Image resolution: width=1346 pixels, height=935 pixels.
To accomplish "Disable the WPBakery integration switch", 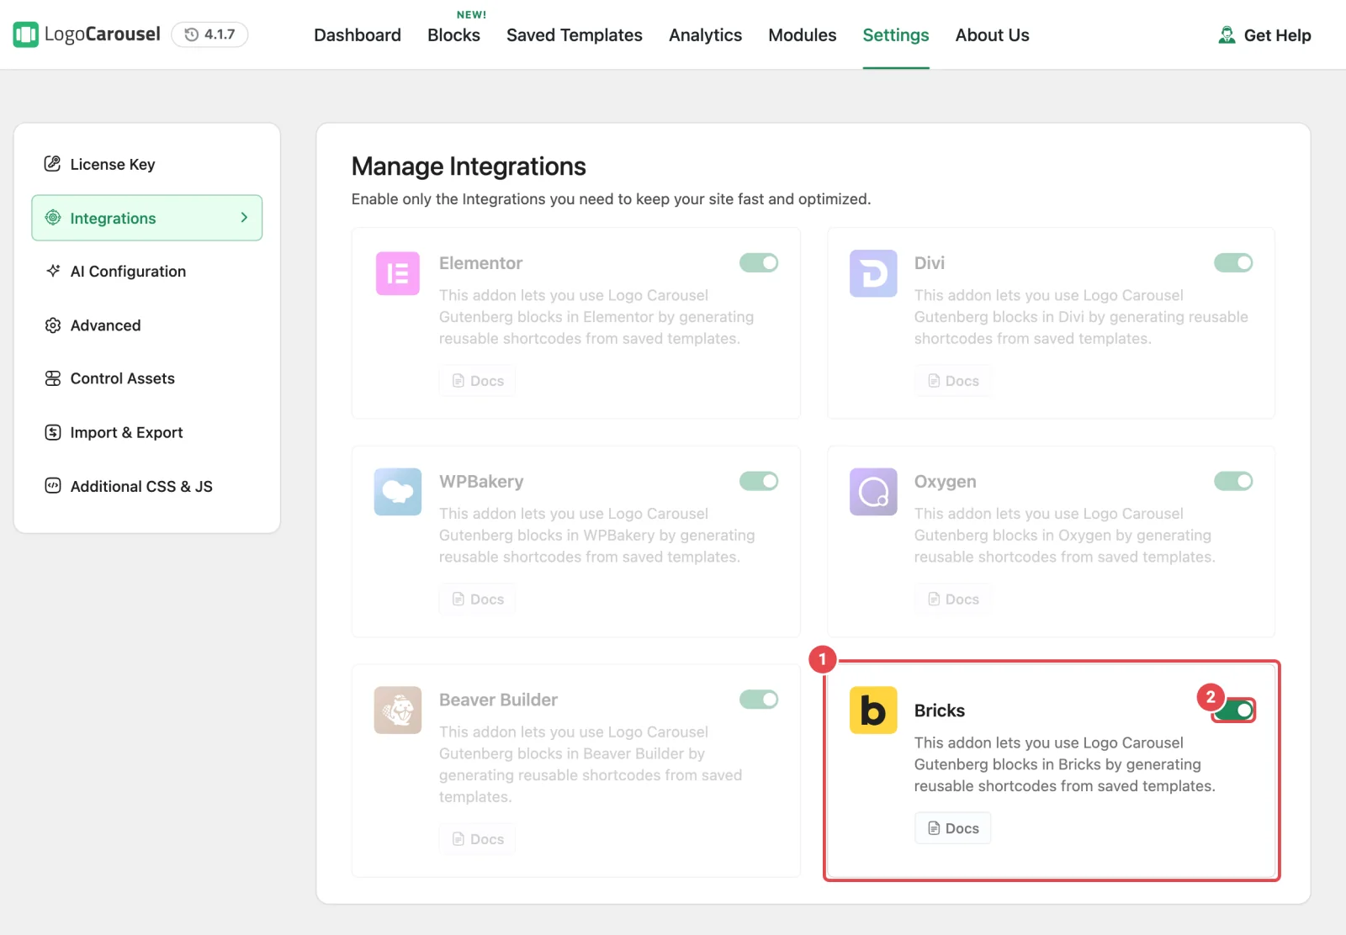I will click(x=759, y=481).
